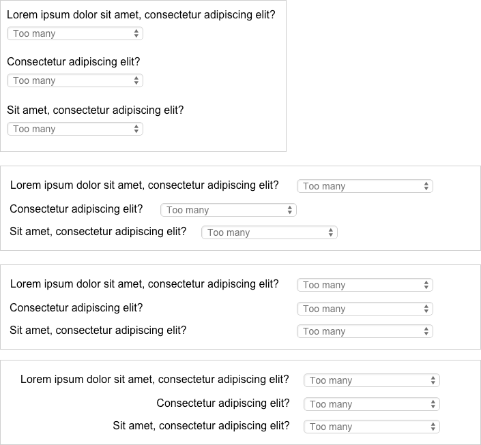Open the 'Lorem ipsum' dropdown in the second form

(x=365, y=186)
